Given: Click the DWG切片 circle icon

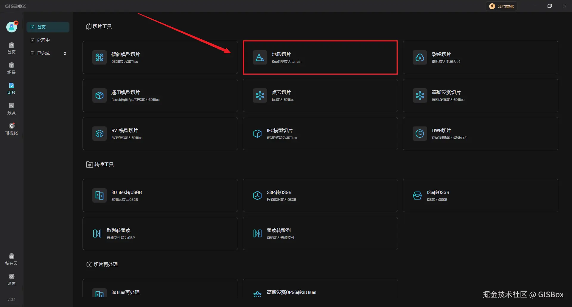Looking at the screenshot, I should pos(420,134).
